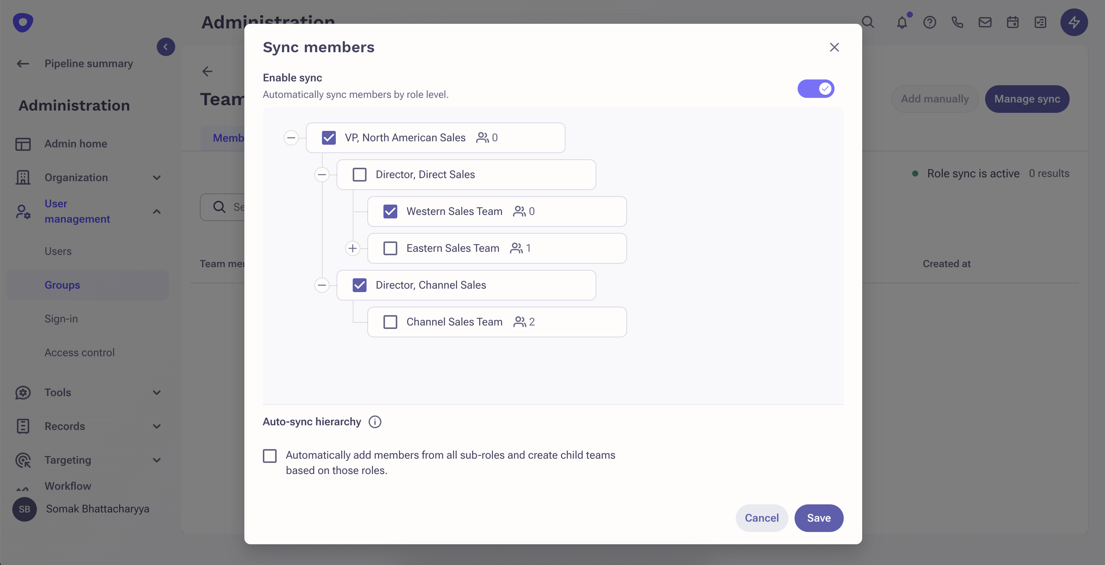Viewport: 1105px width, 565px height.
Task: Click the lightning bolt quick actions icon
Action: (x=1073, y=22)
